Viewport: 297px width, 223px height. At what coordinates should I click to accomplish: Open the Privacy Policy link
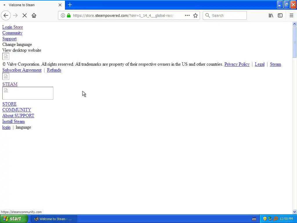(x=237, y=64)
